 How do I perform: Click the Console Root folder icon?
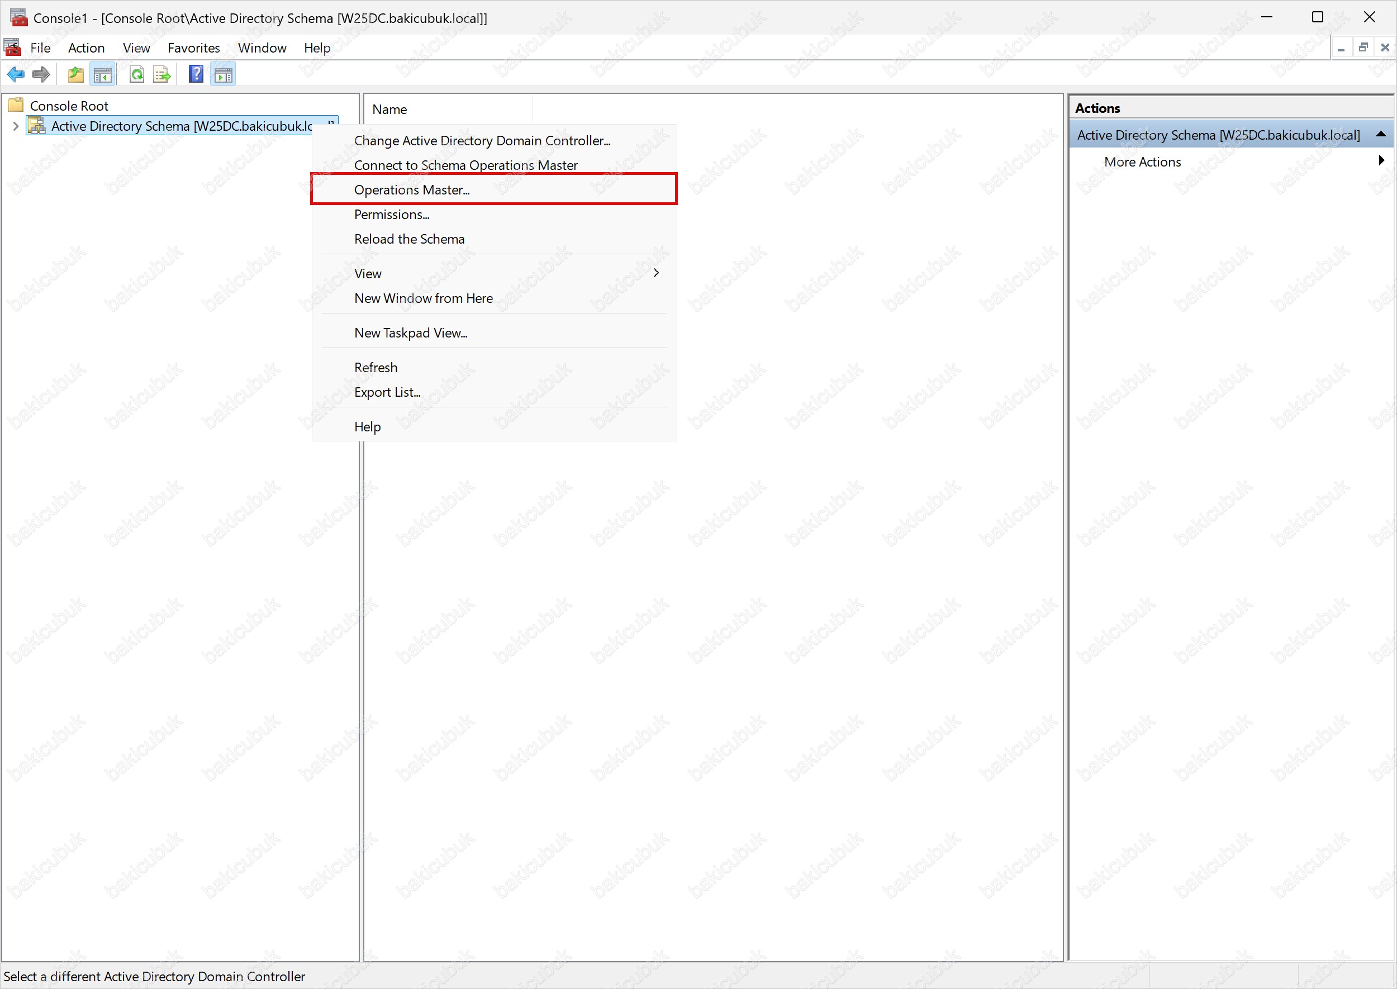tap(16, 106)
